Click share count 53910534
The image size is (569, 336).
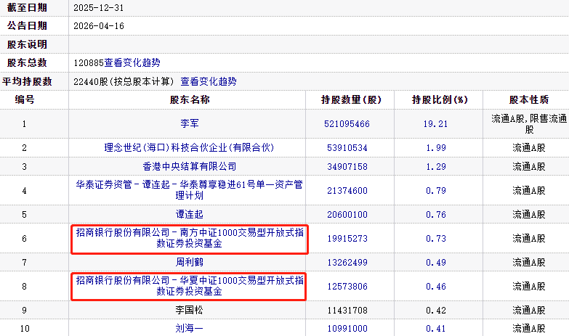pyautogui.click(x=347, y=148)
